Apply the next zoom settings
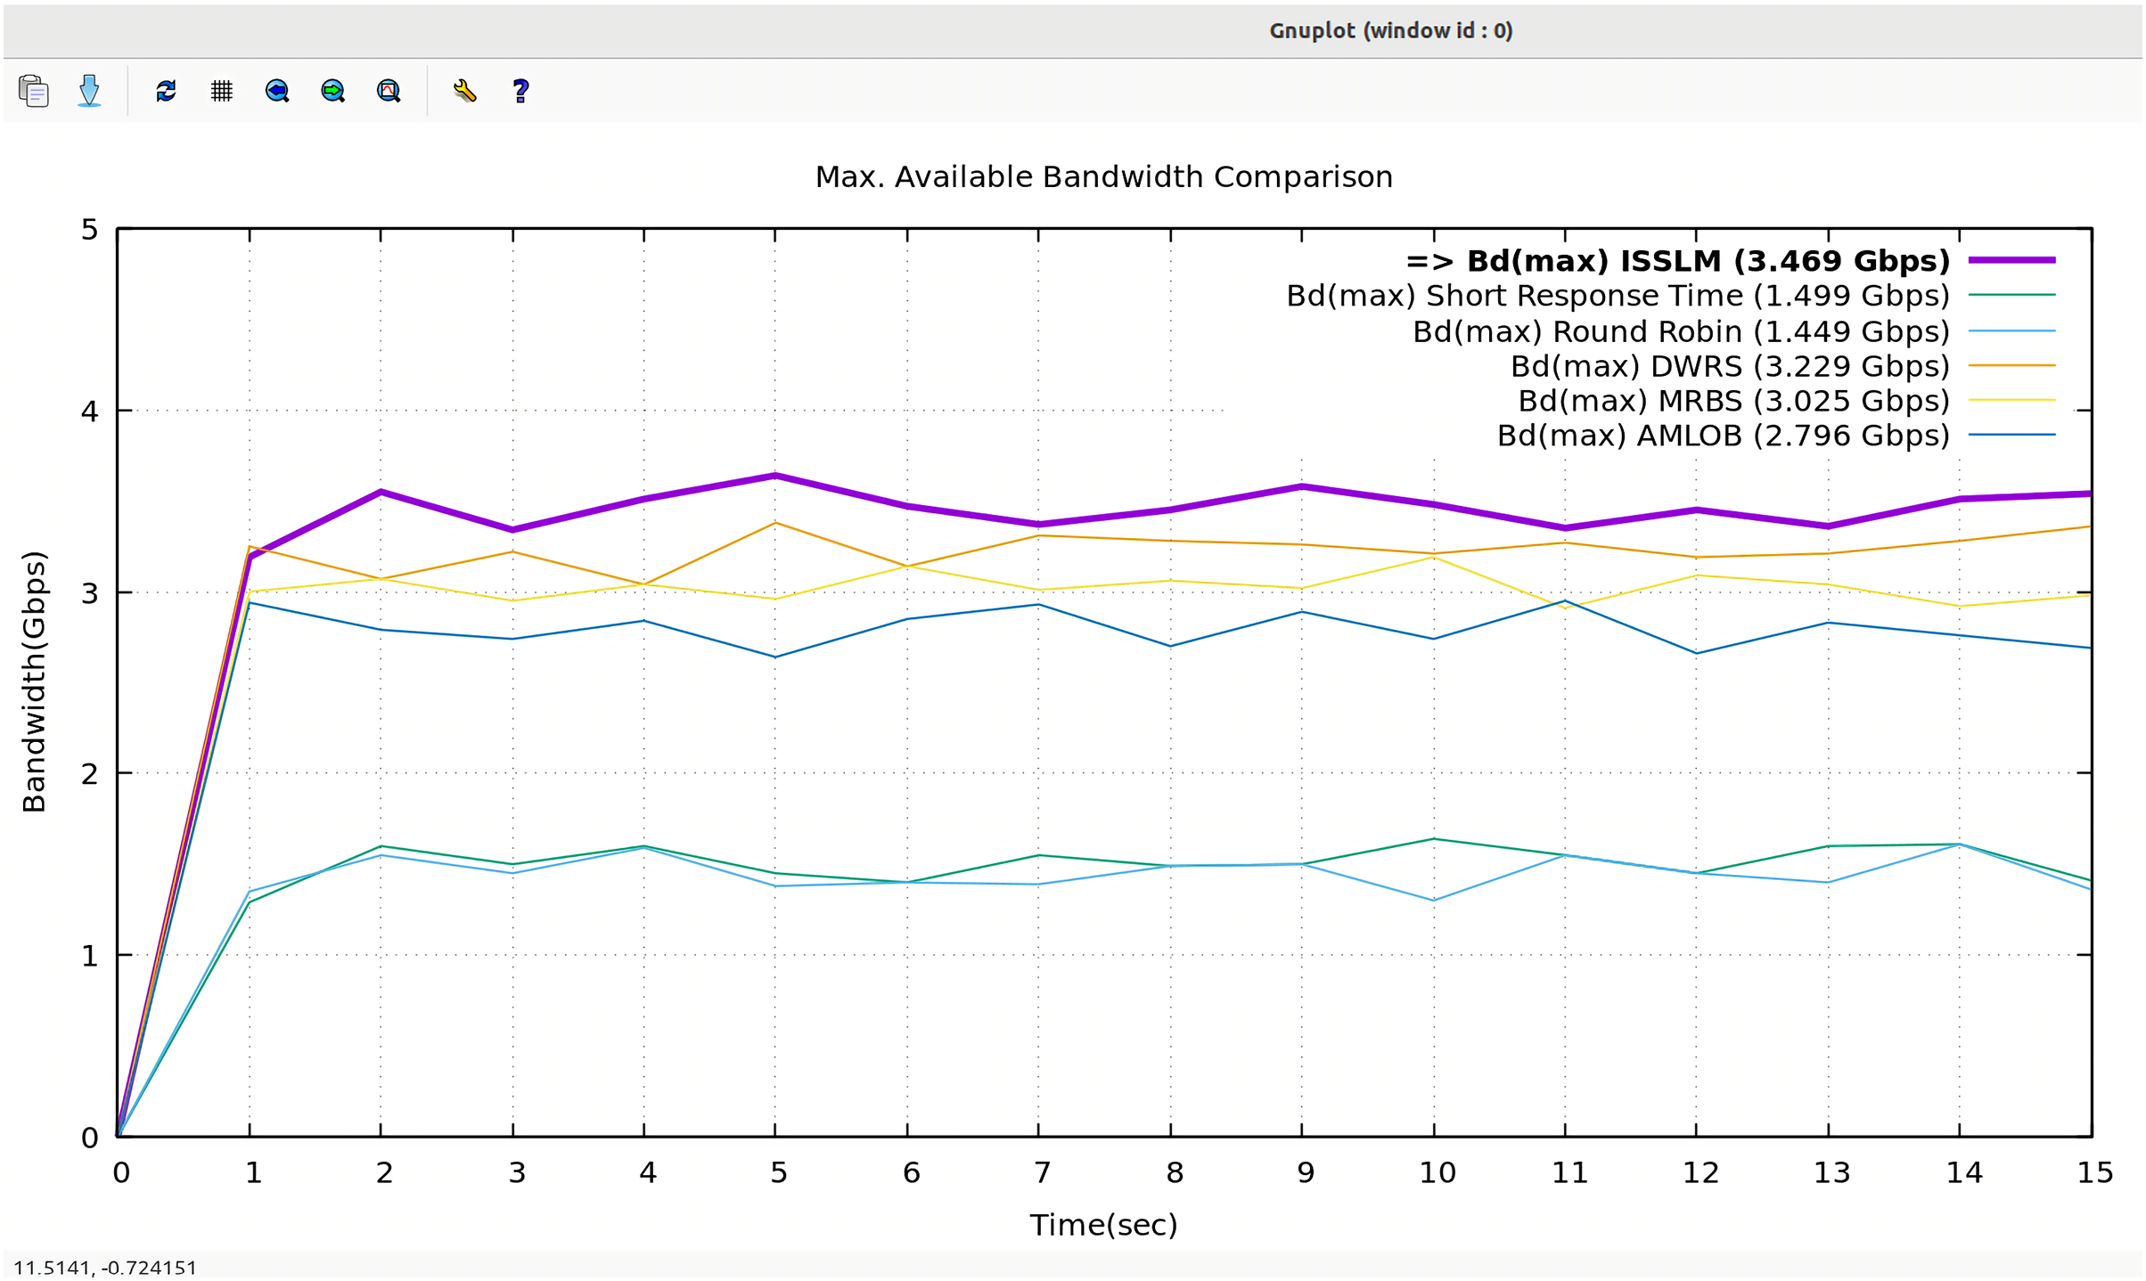 (x=332, y=91)
